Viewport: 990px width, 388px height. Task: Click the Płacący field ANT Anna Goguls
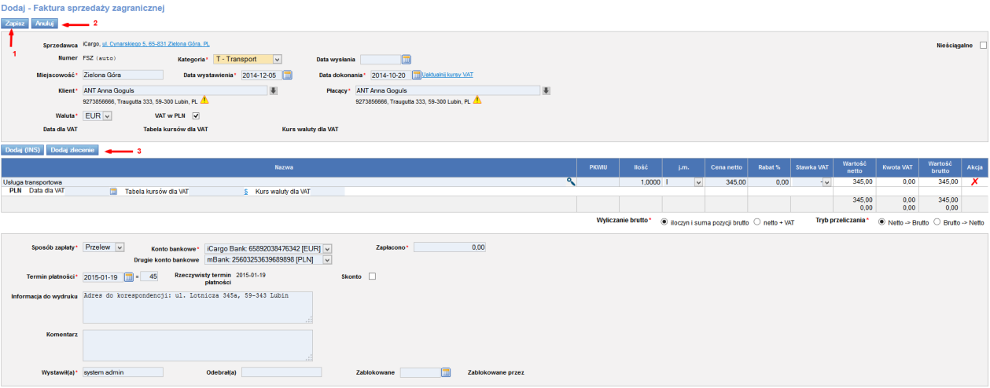tap(447, 90)
